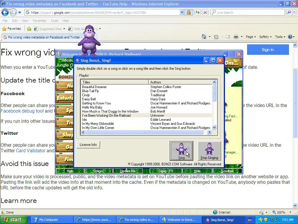This screenshot has width=298, height=224.
Task: Open the Edit menu
Action: coord(15,21)
